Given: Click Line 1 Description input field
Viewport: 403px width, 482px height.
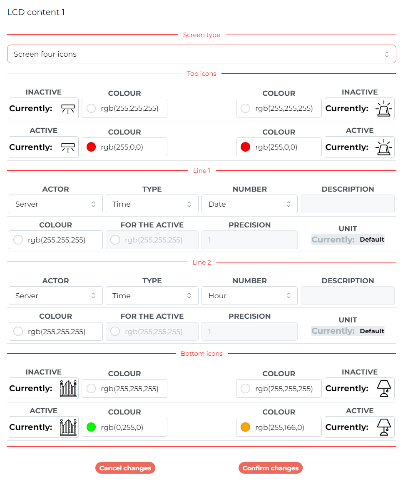Looking at the screenshot, I should tap(348, 204).
